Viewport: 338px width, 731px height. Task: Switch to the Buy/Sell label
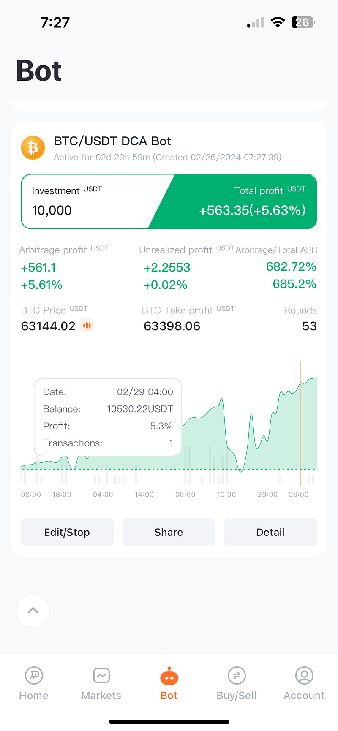pyautogui.click(x=237, y=696)
